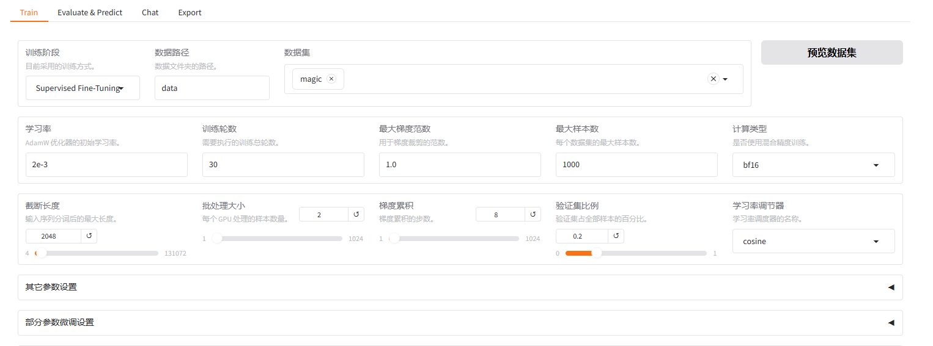Click the magic dataset chip label
Screen dimensions: 933x346
pos(311,79)
